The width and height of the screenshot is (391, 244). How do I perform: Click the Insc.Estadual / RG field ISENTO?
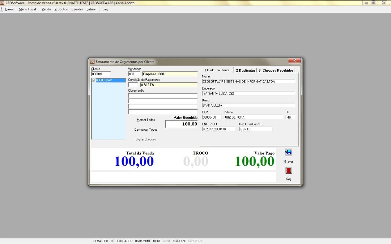tap(256, 129)
